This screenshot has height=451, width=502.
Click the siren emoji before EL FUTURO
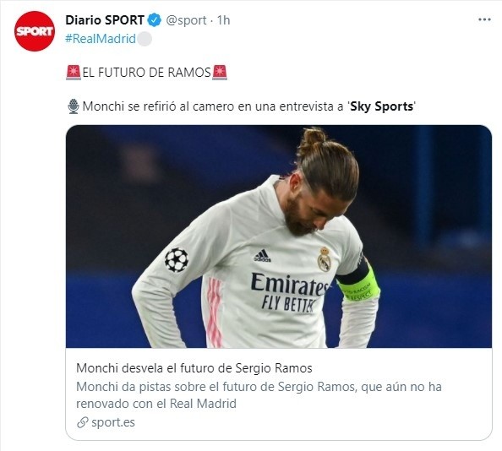(x=74, y=73)
